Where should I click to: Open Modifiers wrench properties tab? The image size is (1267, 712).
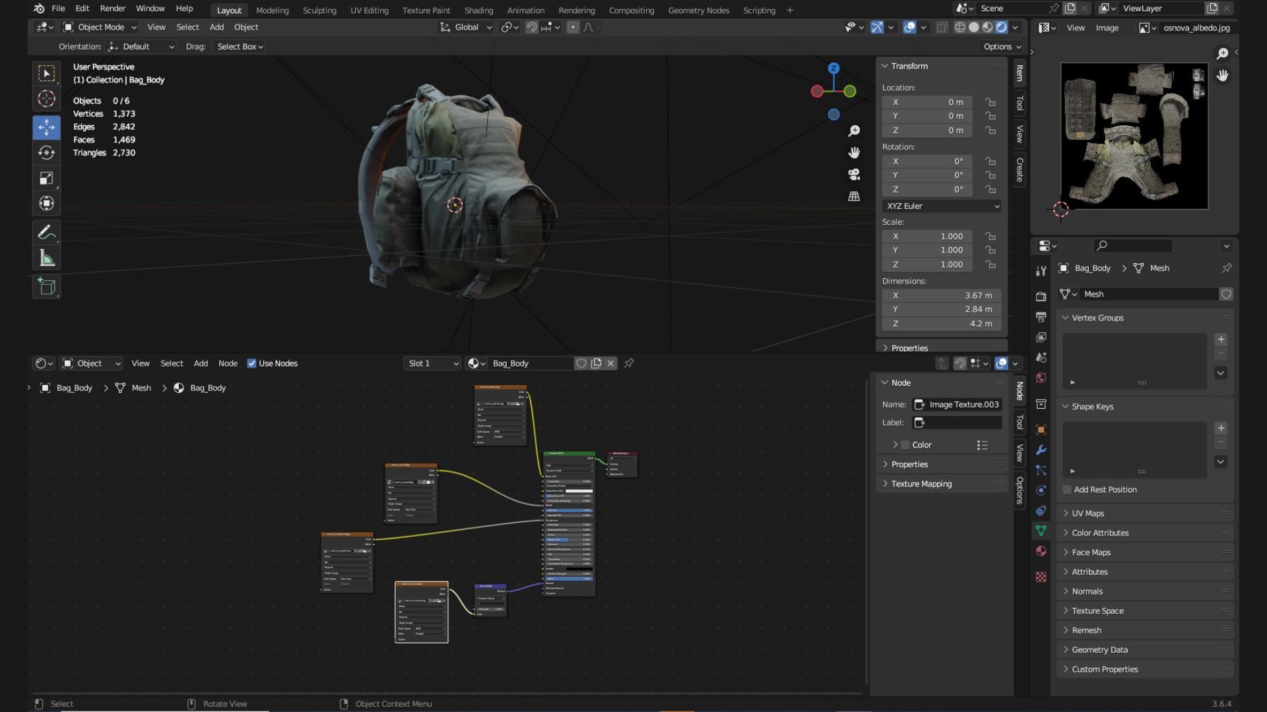[x=1041, y=450]
